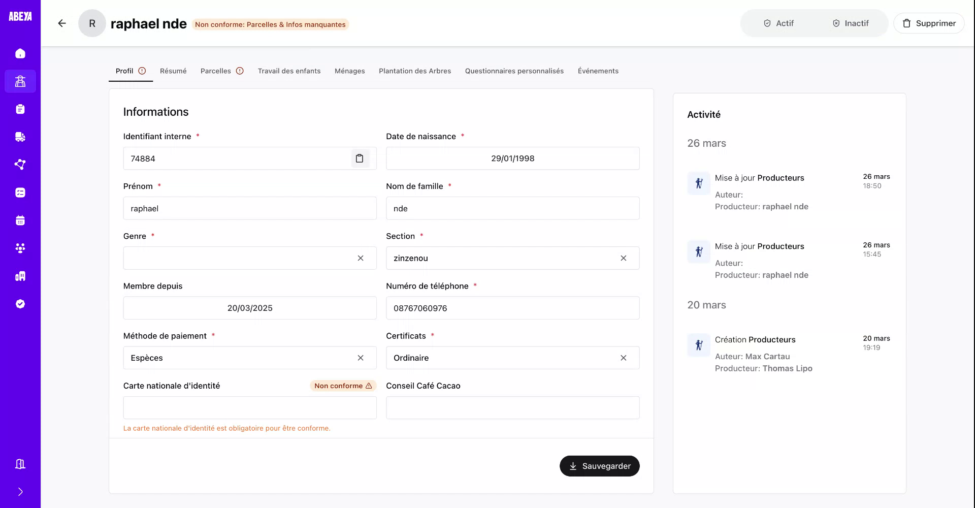
Task: Click the Sauvegarder button
Action: pyautogui.click(x=599, y=466)
